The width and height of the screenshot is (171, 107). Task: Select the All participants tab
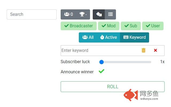pos(88,37)
